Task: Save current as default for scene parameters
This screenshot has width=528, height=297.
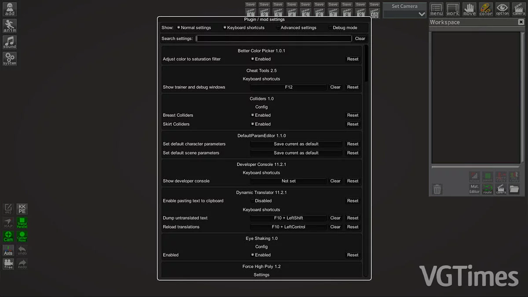Action: (x=296, y=153)
